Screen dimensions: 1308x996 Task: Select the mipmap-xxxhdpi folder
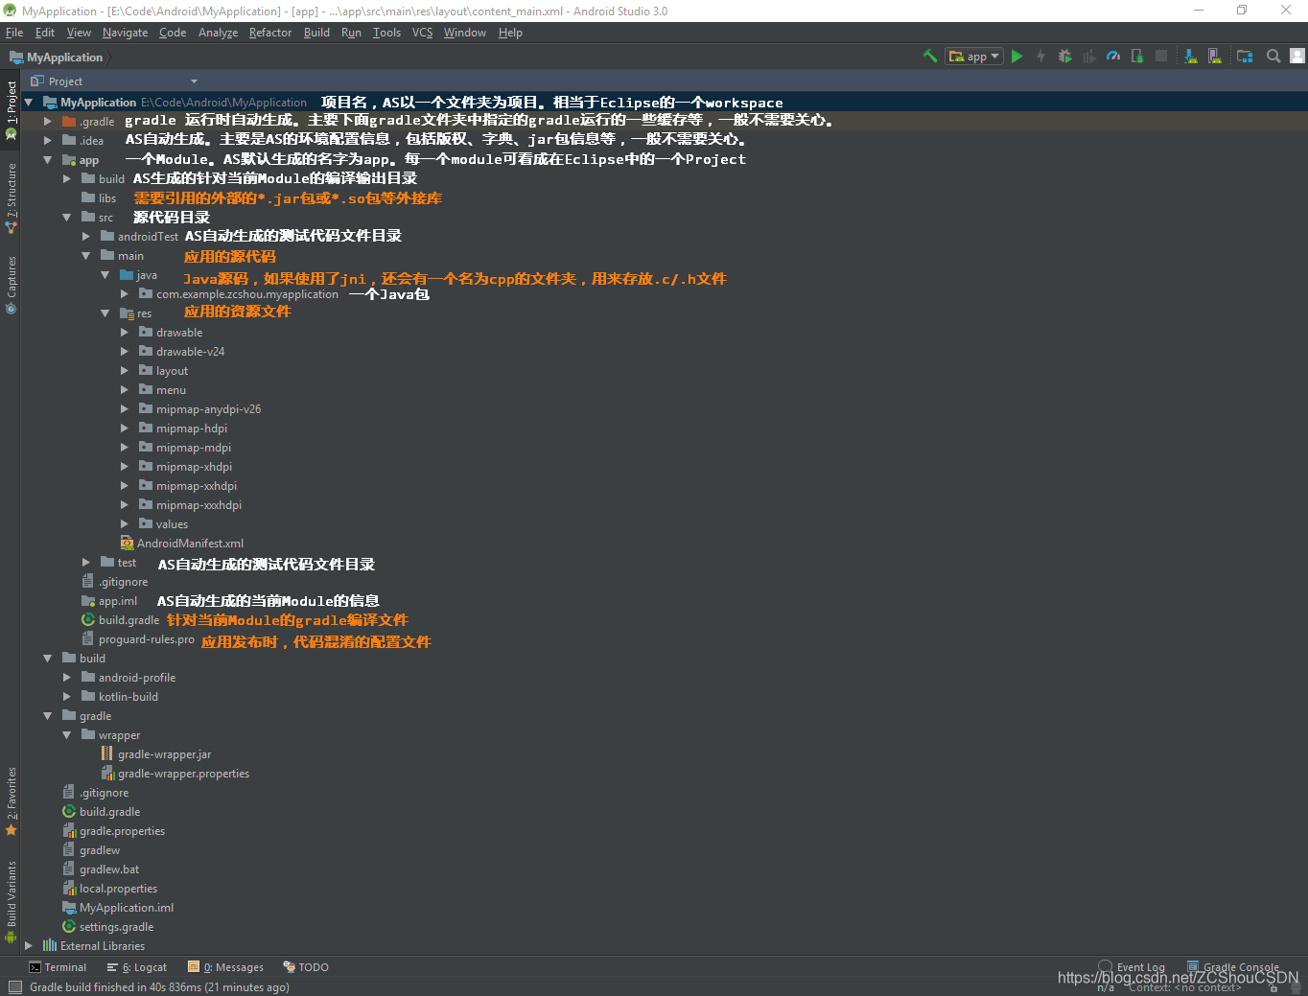[199, 505]
